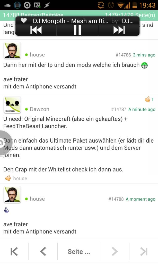Viewport: 158px width, 264px height.
Task: Tap the thumbs-up icon next to house under post #14787
Action: [x=8, y=178]
